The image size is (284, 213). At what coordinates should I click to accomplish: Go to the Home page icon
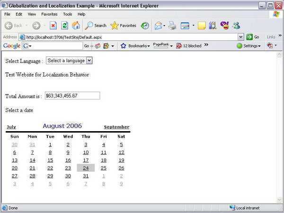click(x=76, y=26)
